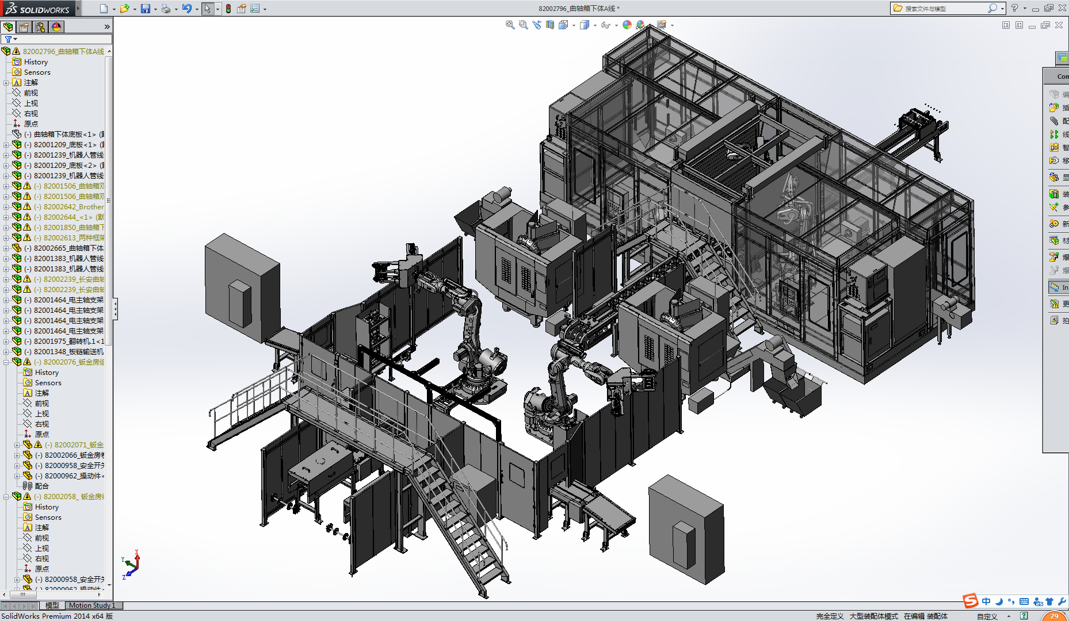Click the Sogou 中 input mode indicator
Image resolution: width=1069 pixels, height=621 pixels.
tap(986, 601)
